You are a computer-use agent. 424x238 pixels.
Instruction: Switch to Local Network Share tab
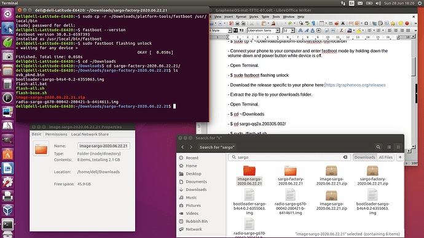click(x=90, y=134)
